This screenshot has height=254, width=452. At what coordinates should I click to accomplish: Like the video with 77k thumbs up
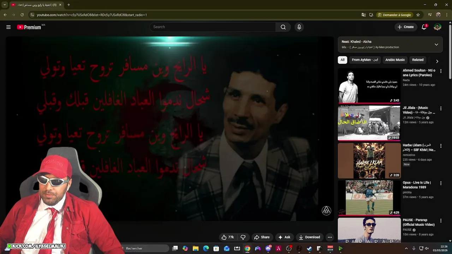(227, 237)
